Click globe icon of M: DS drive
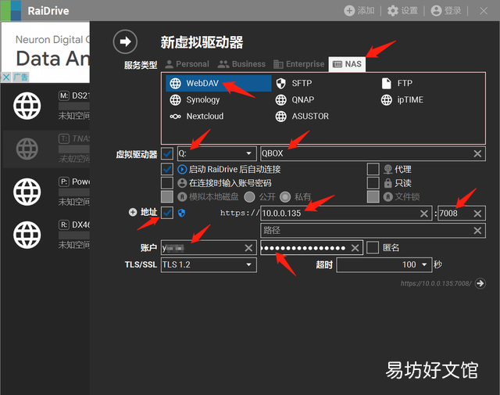 [27, 106]
